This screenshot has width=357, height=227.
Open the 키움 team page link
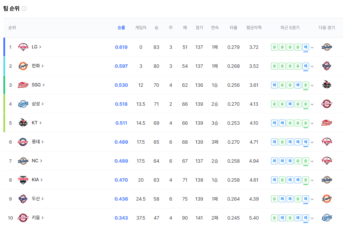tap(38, 218)
